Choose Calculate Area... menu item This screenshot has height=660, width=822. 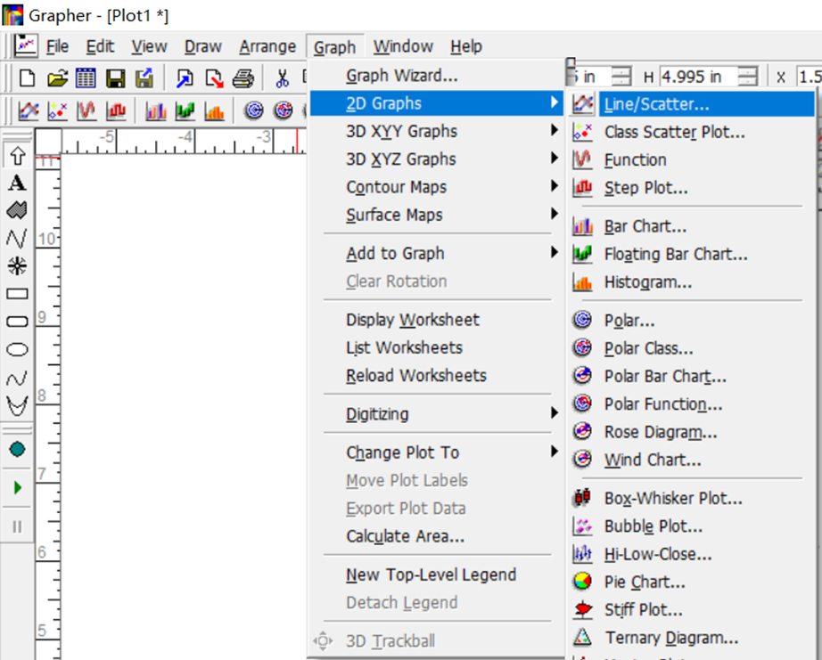(x=436, y=536)
